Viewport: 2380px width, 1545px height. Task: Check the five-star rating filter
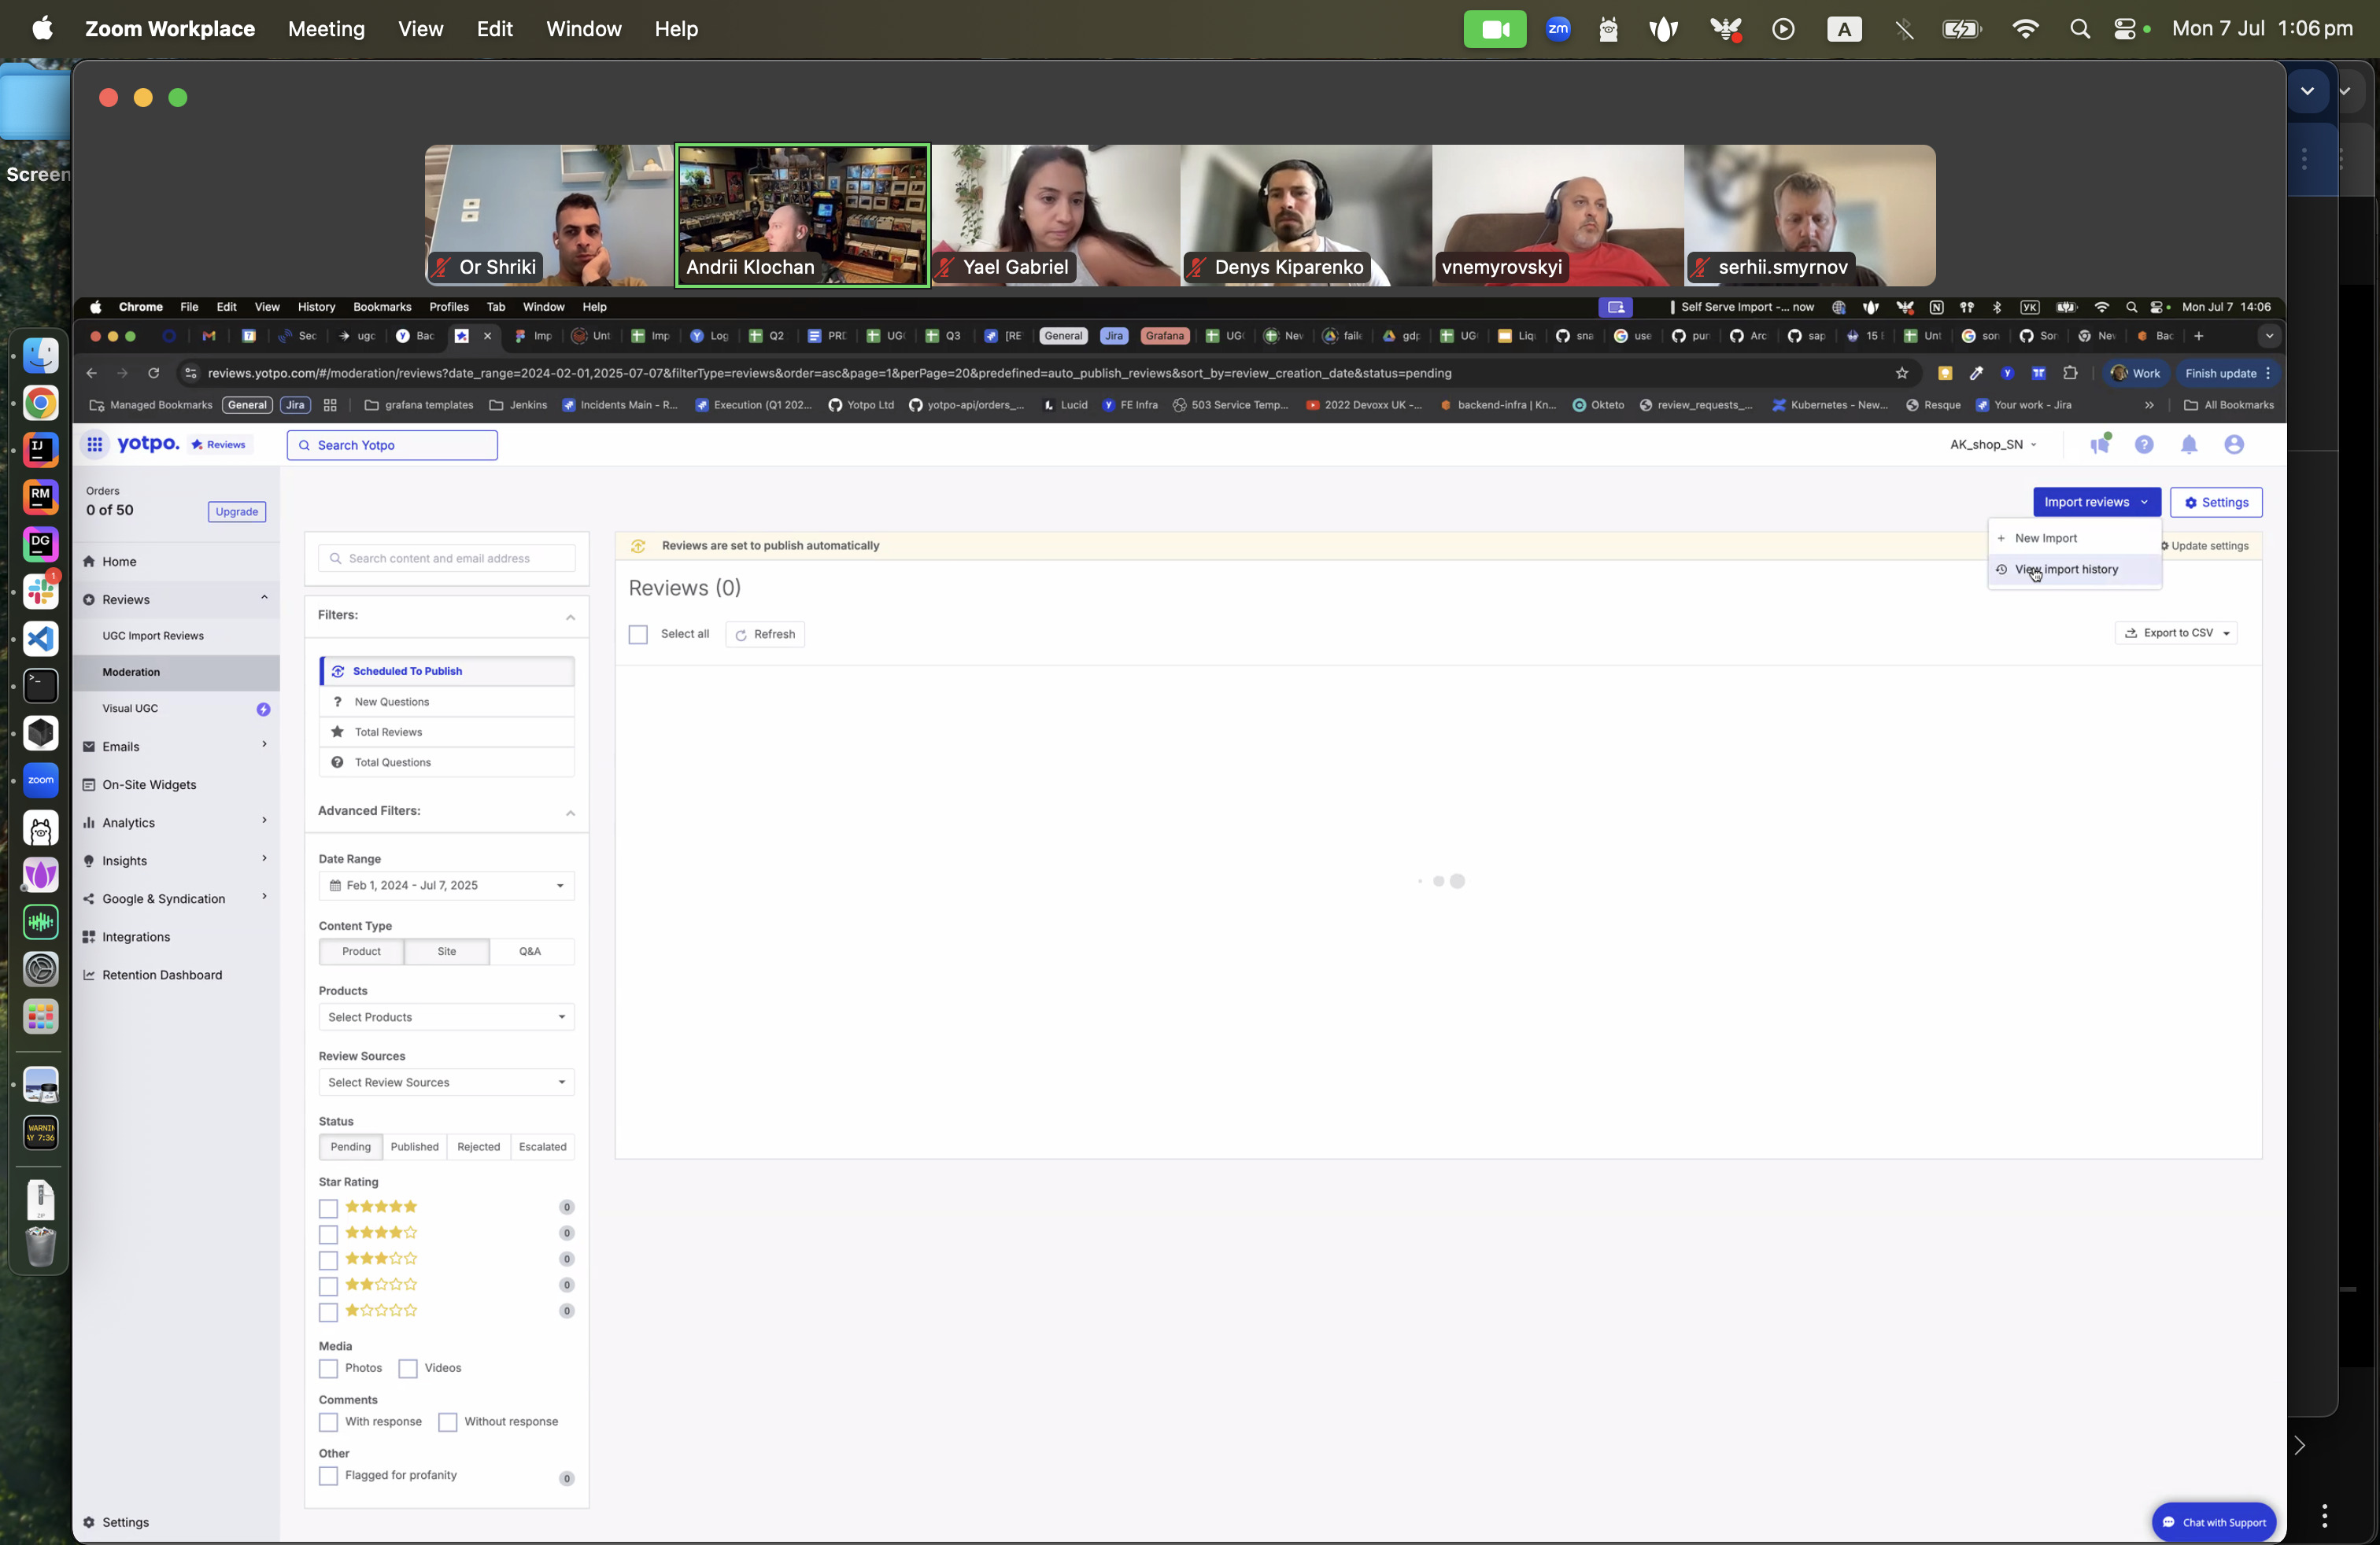[328, 1208]
